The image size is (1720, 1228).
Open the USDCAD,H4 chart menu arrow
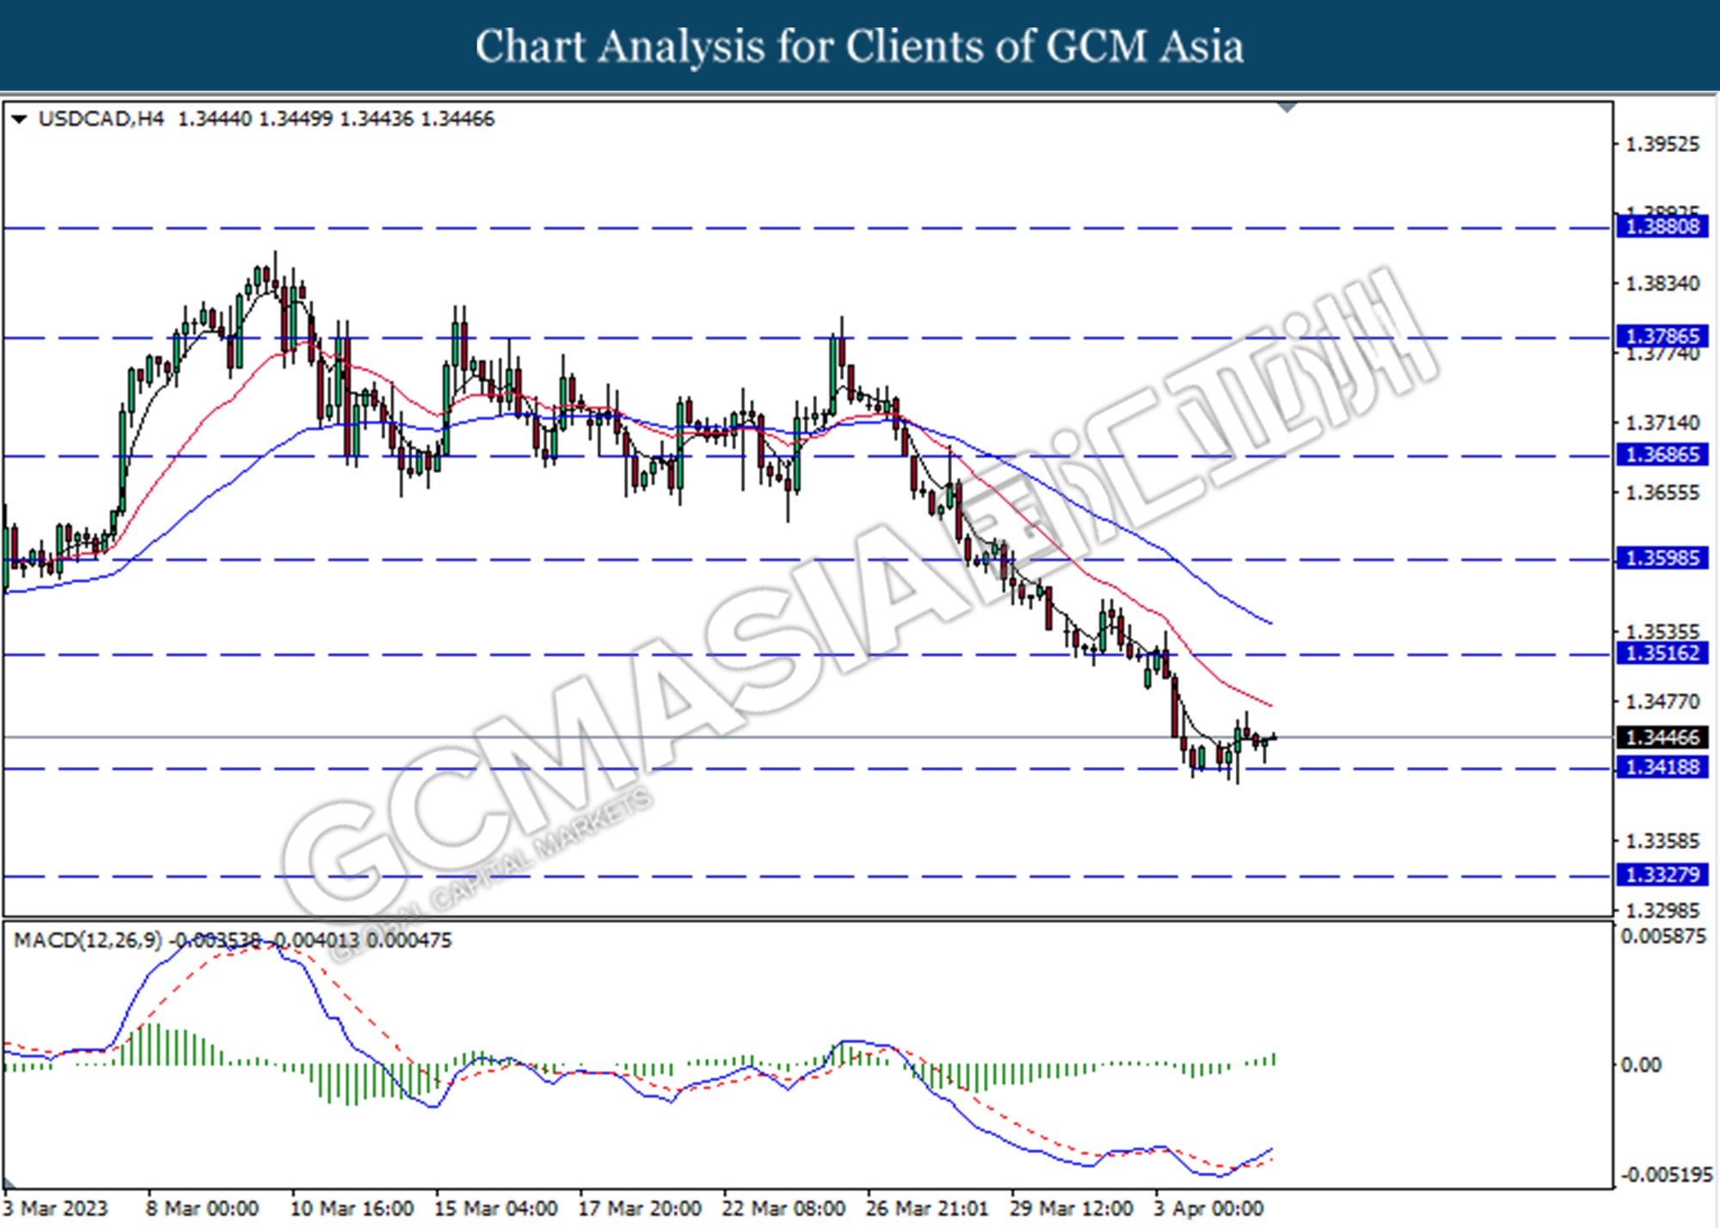18,119
